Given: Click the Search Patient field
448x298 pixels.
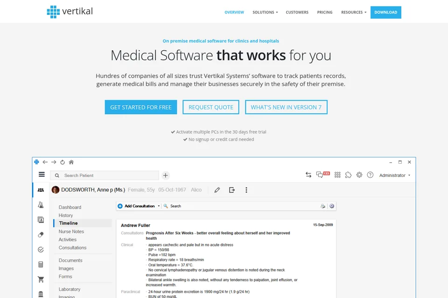Looking at the screenshot, I should [105, 176].
